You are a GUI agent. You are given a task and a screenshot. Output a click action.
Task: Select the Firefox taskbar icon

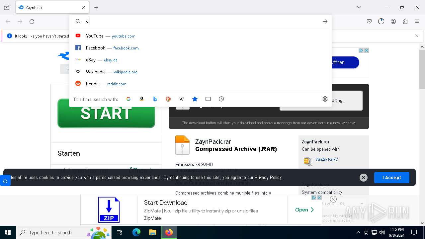(x=169, y=232)
